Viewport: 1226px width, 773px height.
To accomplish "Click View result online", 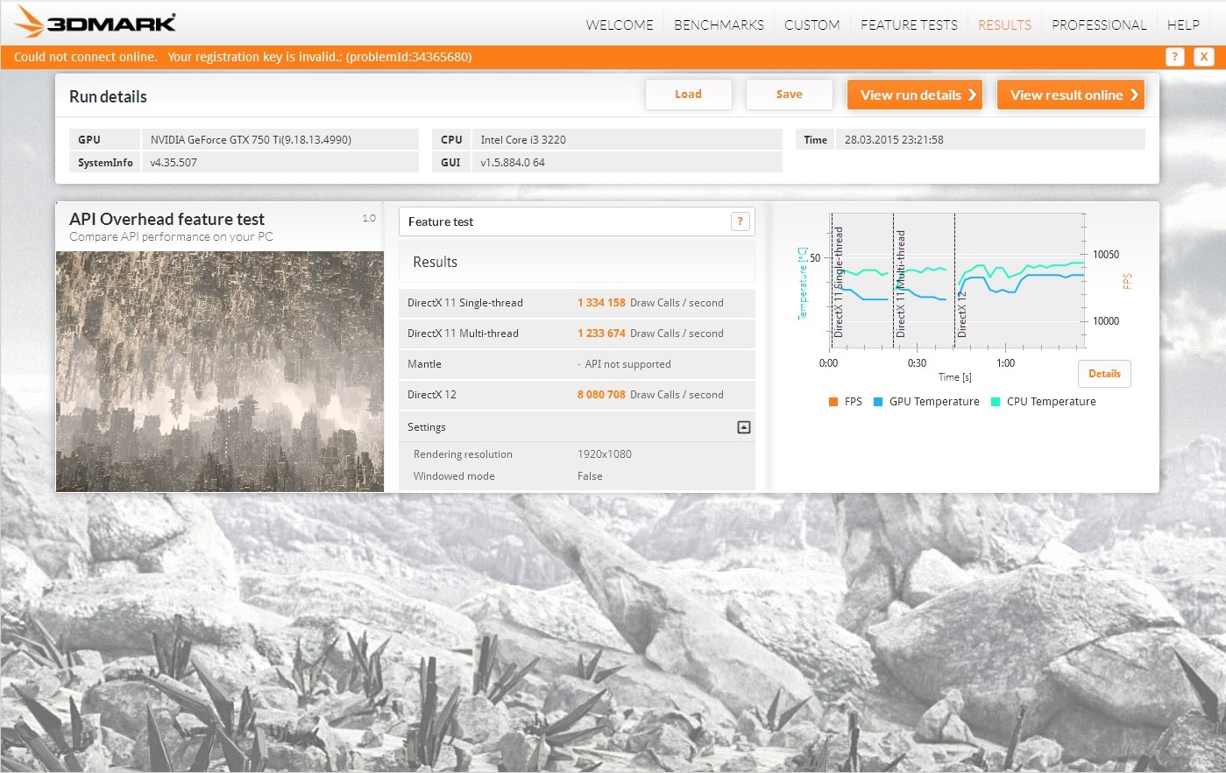I will click(x=1071, y=95).
